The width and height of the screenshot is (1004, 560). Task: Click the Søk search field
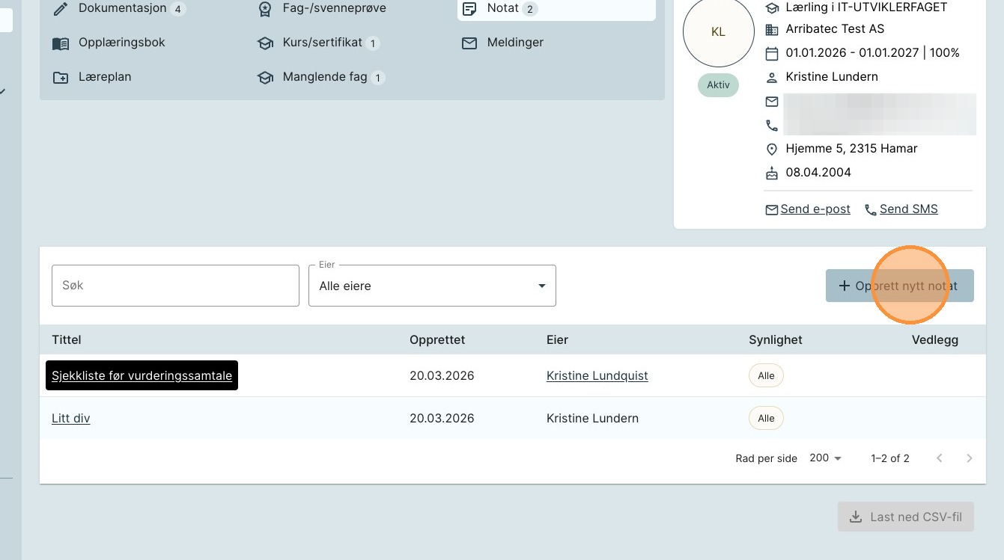175,286
